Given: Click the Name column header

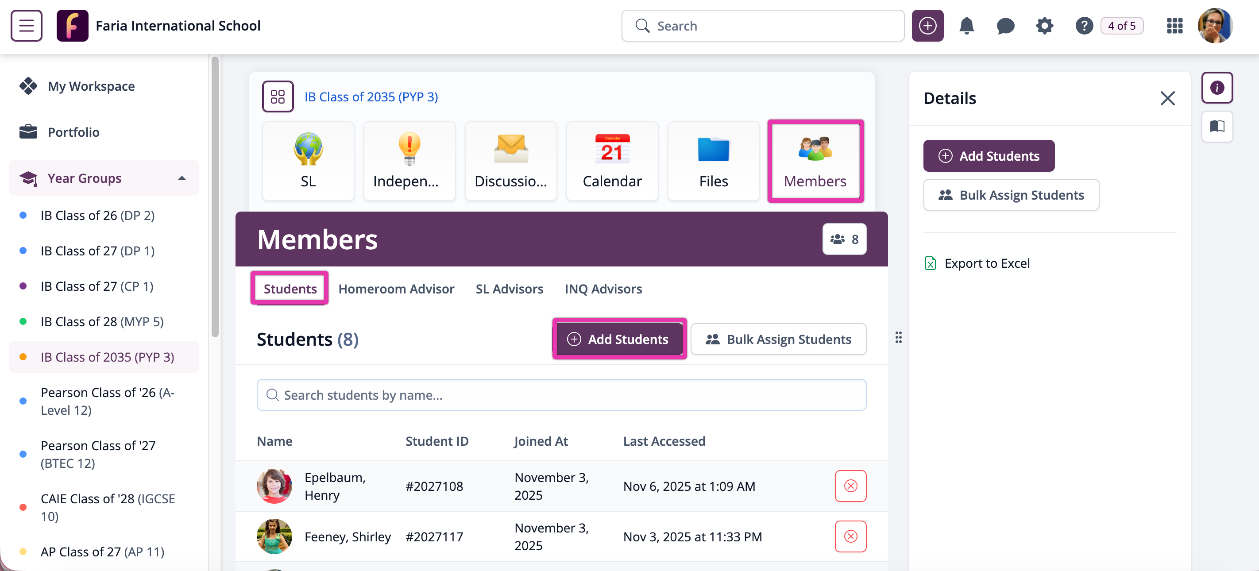Looking at the screenshot, I should (x=274, y=441).
